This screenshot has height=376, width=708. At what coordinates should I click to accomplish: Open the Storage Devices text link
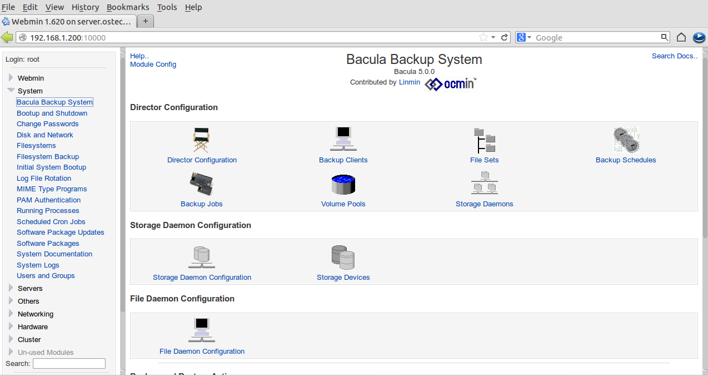tap(343, 278)
